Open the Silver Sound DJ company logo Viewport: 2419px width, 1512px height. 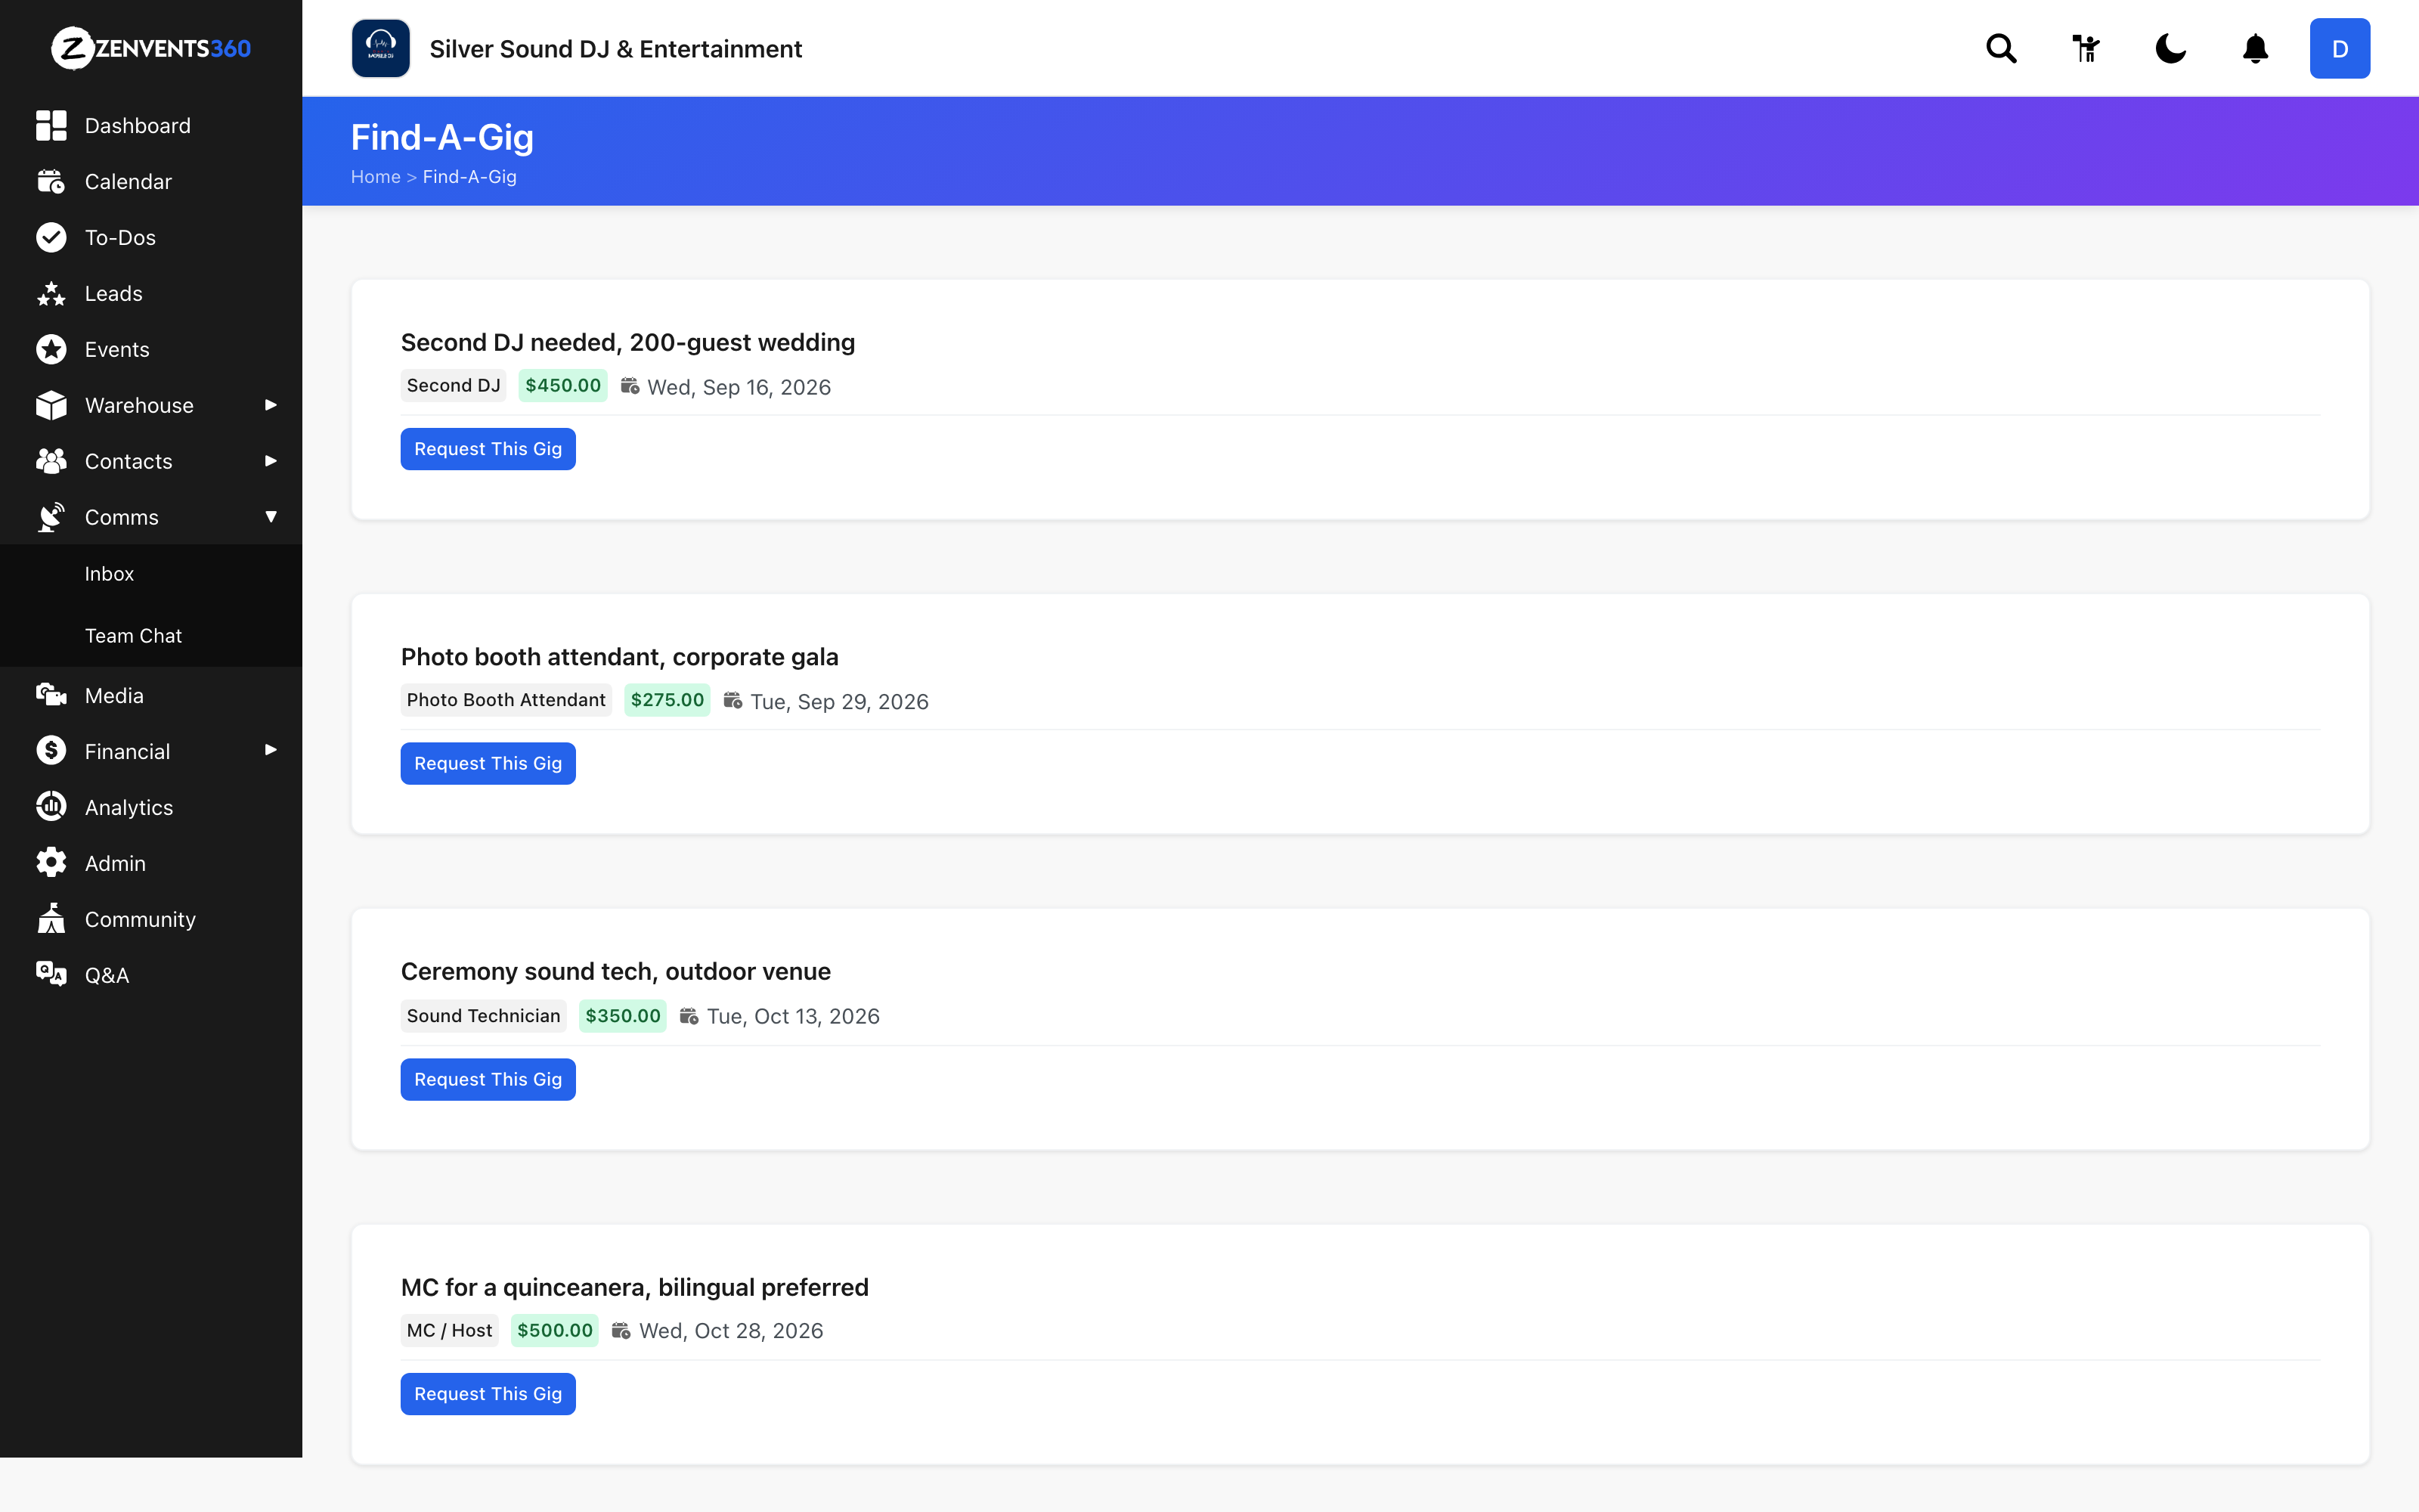[381, 48]
